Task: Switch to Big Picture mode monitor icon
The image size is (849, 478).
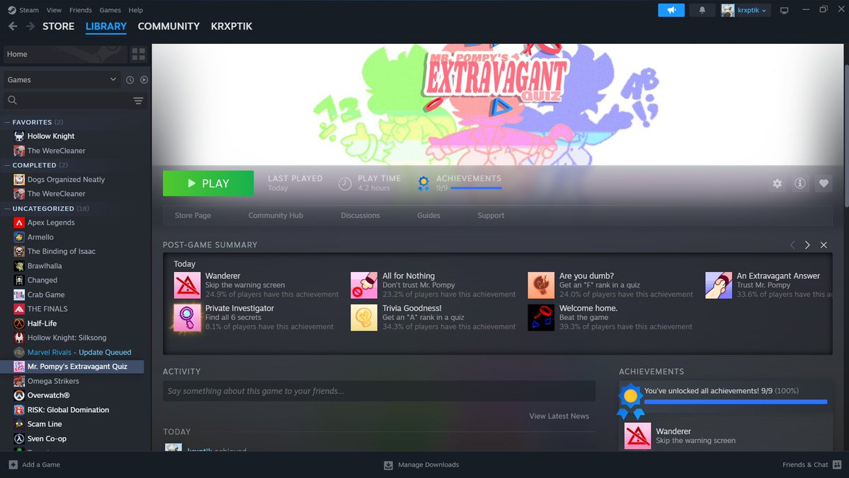Action: click(x=783, y=11)
